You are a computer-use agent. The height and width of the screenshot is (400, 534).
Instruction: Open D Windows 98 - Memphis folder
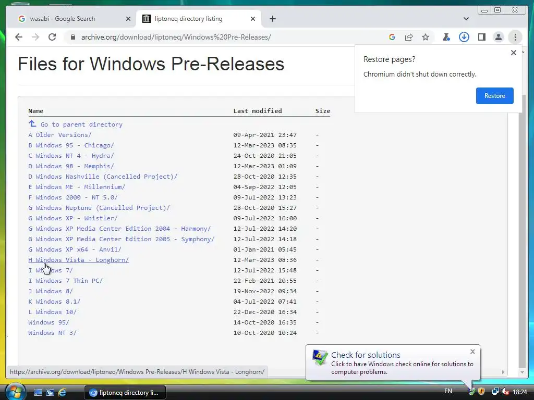[x=71, y=166]
